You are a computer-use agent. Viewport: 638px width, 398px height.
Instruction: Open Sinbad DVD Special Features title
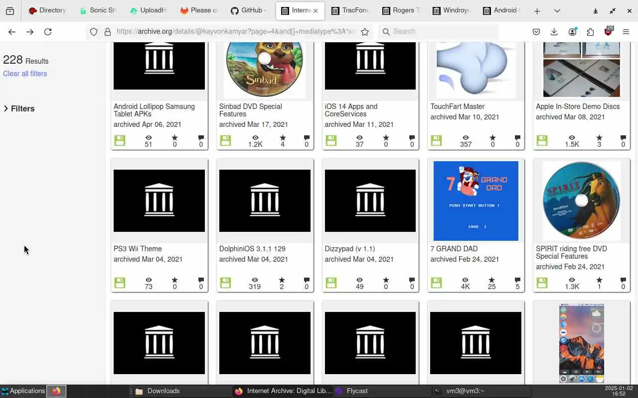click(251, 110)
